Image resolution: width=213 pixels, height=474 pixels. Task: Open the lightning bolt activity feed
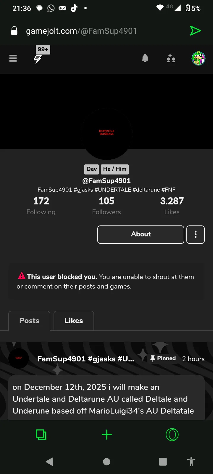[x=38, y=59]
